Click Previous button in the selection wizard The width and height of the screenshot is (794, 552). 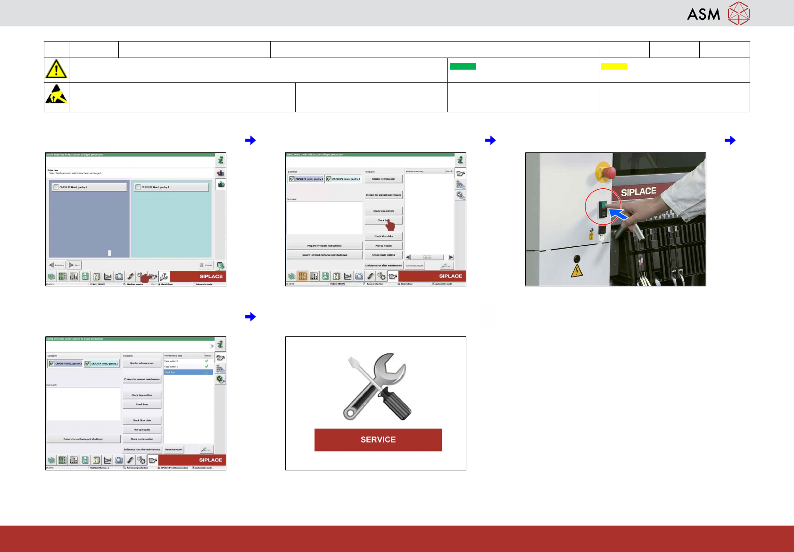coord(57,265)
